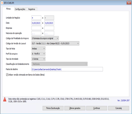132x114 pixels.
Task: Click the Classificação do Estabelecimento dropdown
Action: point(59,64)
